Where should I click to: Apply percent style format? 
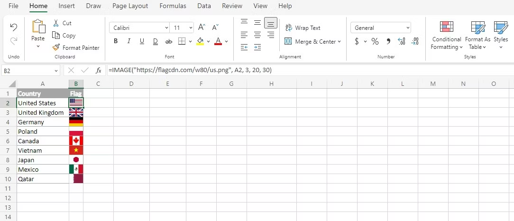375,42
